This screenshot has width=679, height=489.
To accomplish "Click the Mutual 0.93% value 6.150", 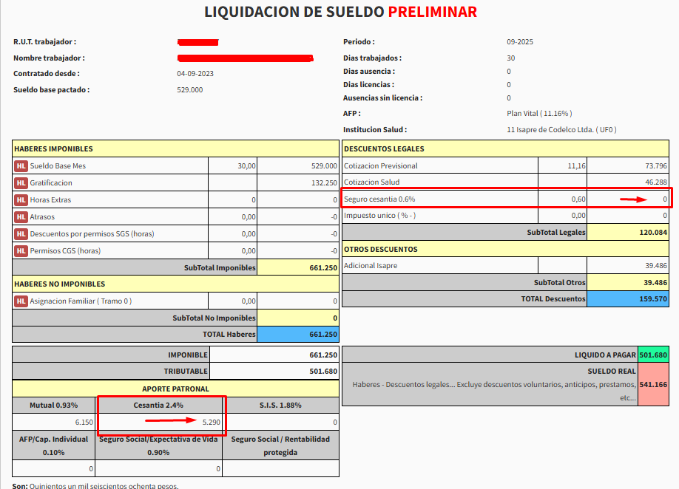I will pyautogui.click(x=83, y=422).
